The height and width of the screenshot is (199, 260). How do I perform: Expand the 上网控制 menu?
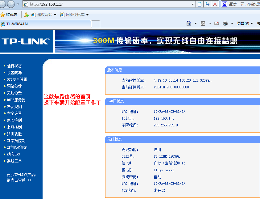[x=14, y=127]
